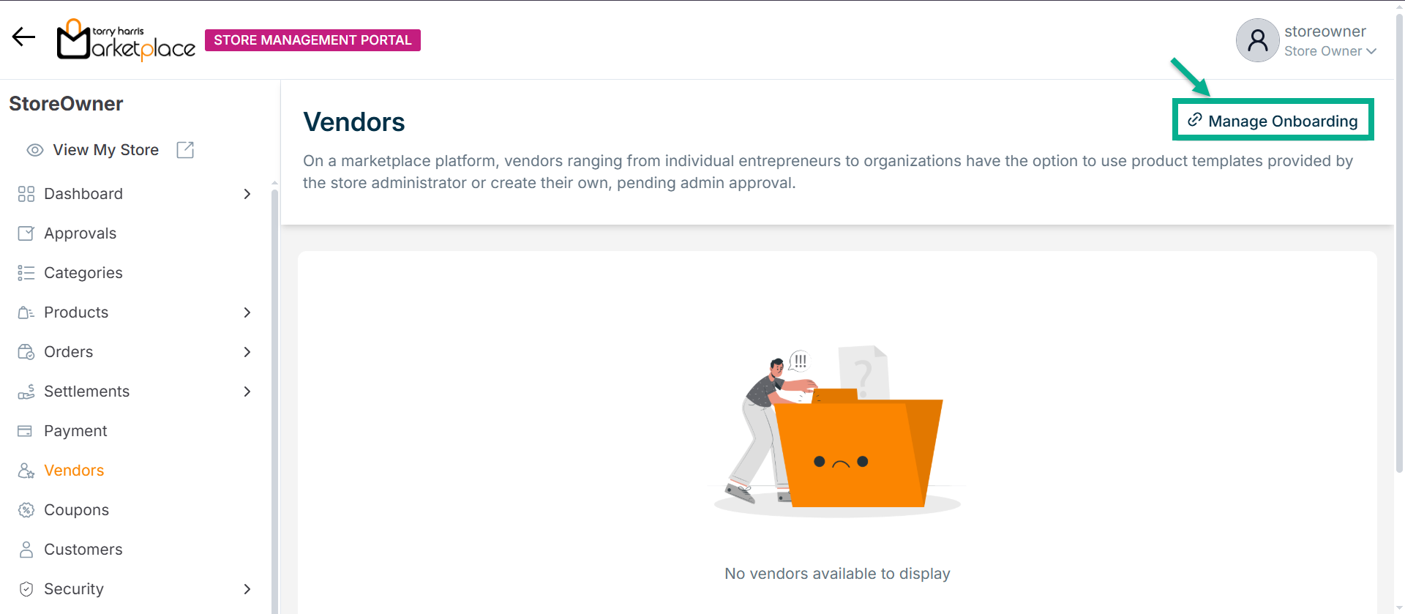Click the Store Management Portal badge
This screenshot has width=1405, height=614.
point(312,40)
